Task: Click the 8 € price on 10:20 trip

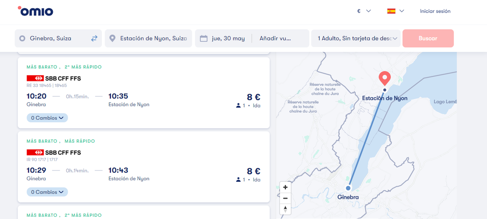Action: pos(253,97)
